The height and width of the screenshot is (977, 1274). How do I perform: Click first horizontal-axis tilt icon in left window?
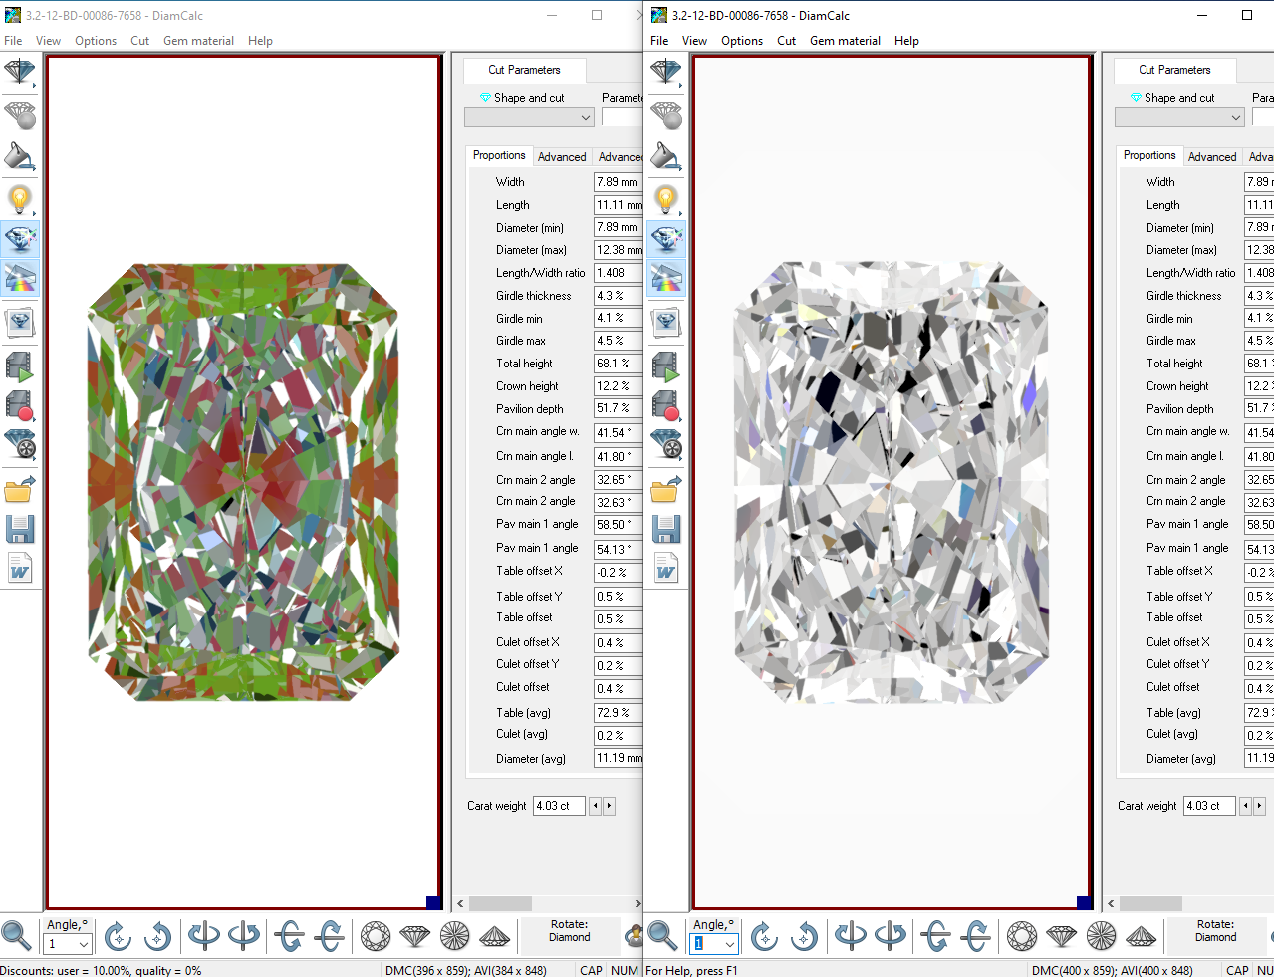click(x=290, y=935)
